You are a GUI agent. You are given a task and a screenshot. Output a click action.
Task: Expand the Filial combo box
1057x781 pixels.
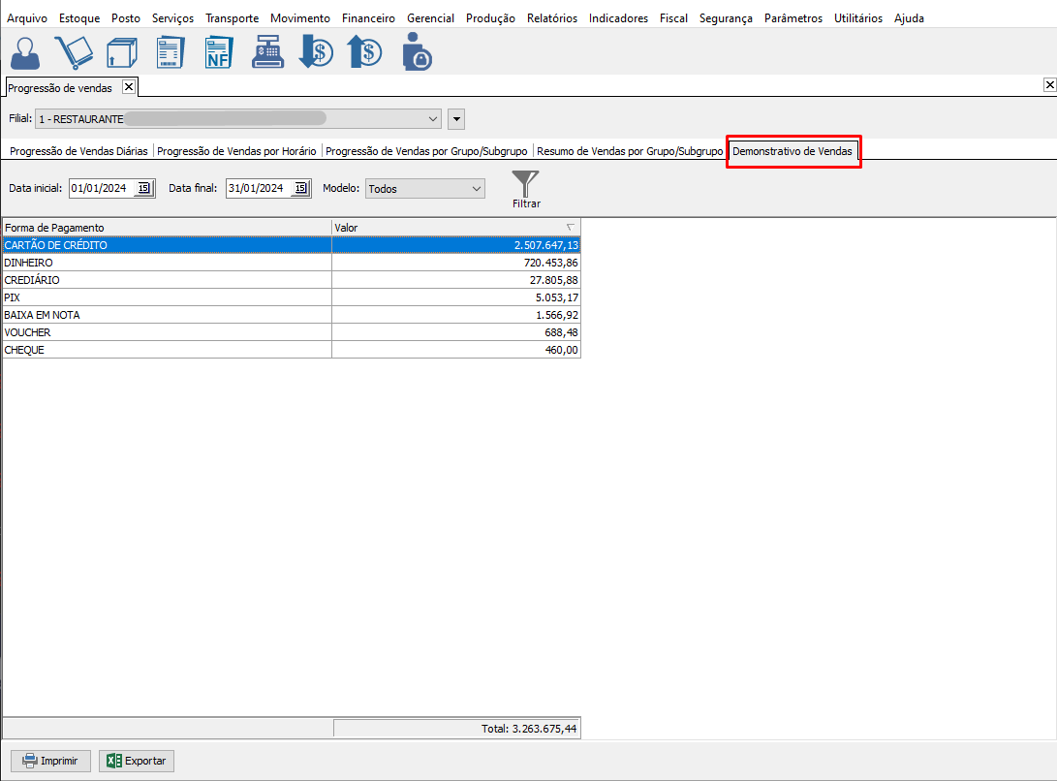pos(433,119)
